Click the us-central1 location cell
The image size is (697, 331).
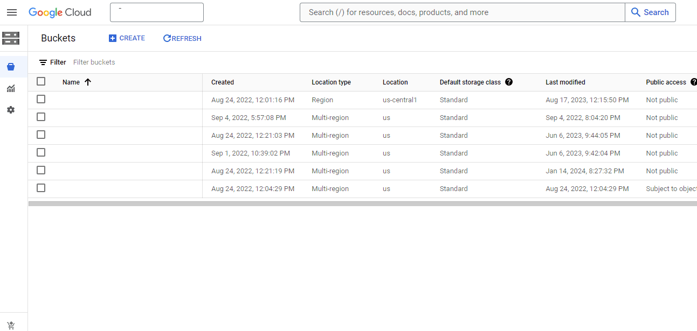[x=400, y=100]
